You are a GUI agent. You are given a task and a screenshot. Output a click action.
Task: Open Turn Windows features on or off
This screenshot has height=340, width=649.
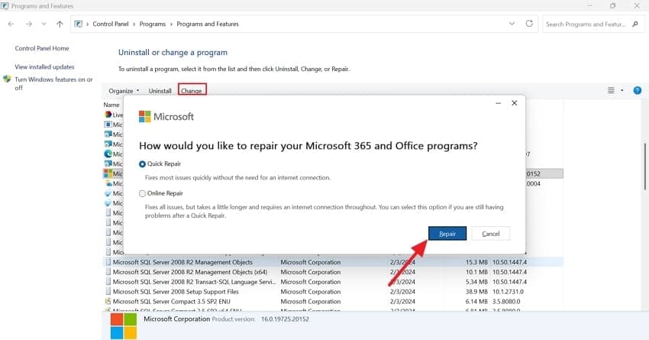point(53,83)
